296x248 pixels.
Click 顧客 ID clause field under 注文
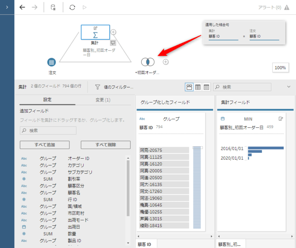click(x=264, y=37)
